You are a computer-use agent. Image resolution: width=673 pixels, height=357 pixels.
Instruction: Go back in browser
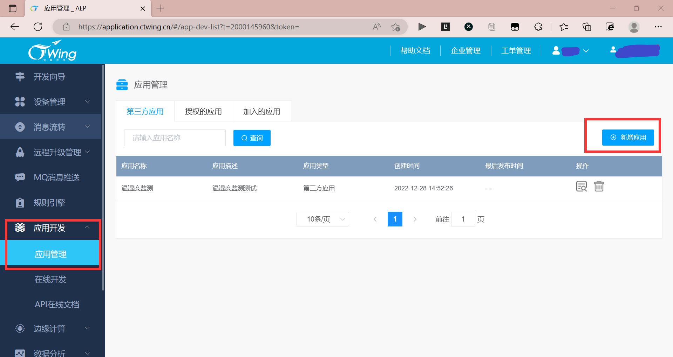[15, 27]
